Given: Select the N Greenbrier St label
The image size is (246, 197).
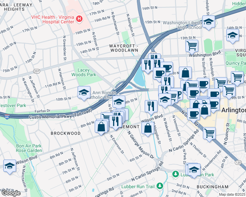Looking at the screenshot, I should [x=65, y=48].
